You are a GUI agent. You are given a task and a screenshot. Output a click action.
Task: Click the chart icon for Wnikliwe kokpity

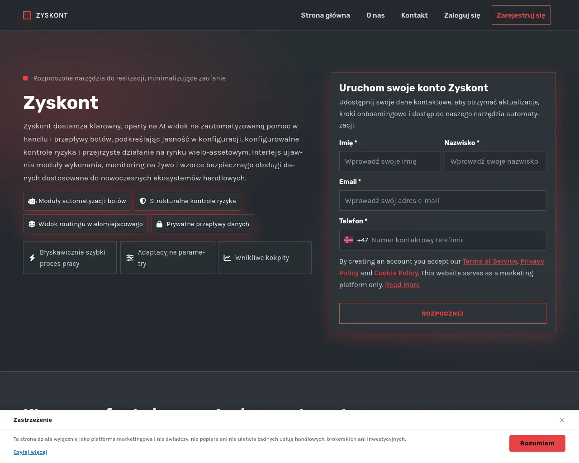(227, 258)
